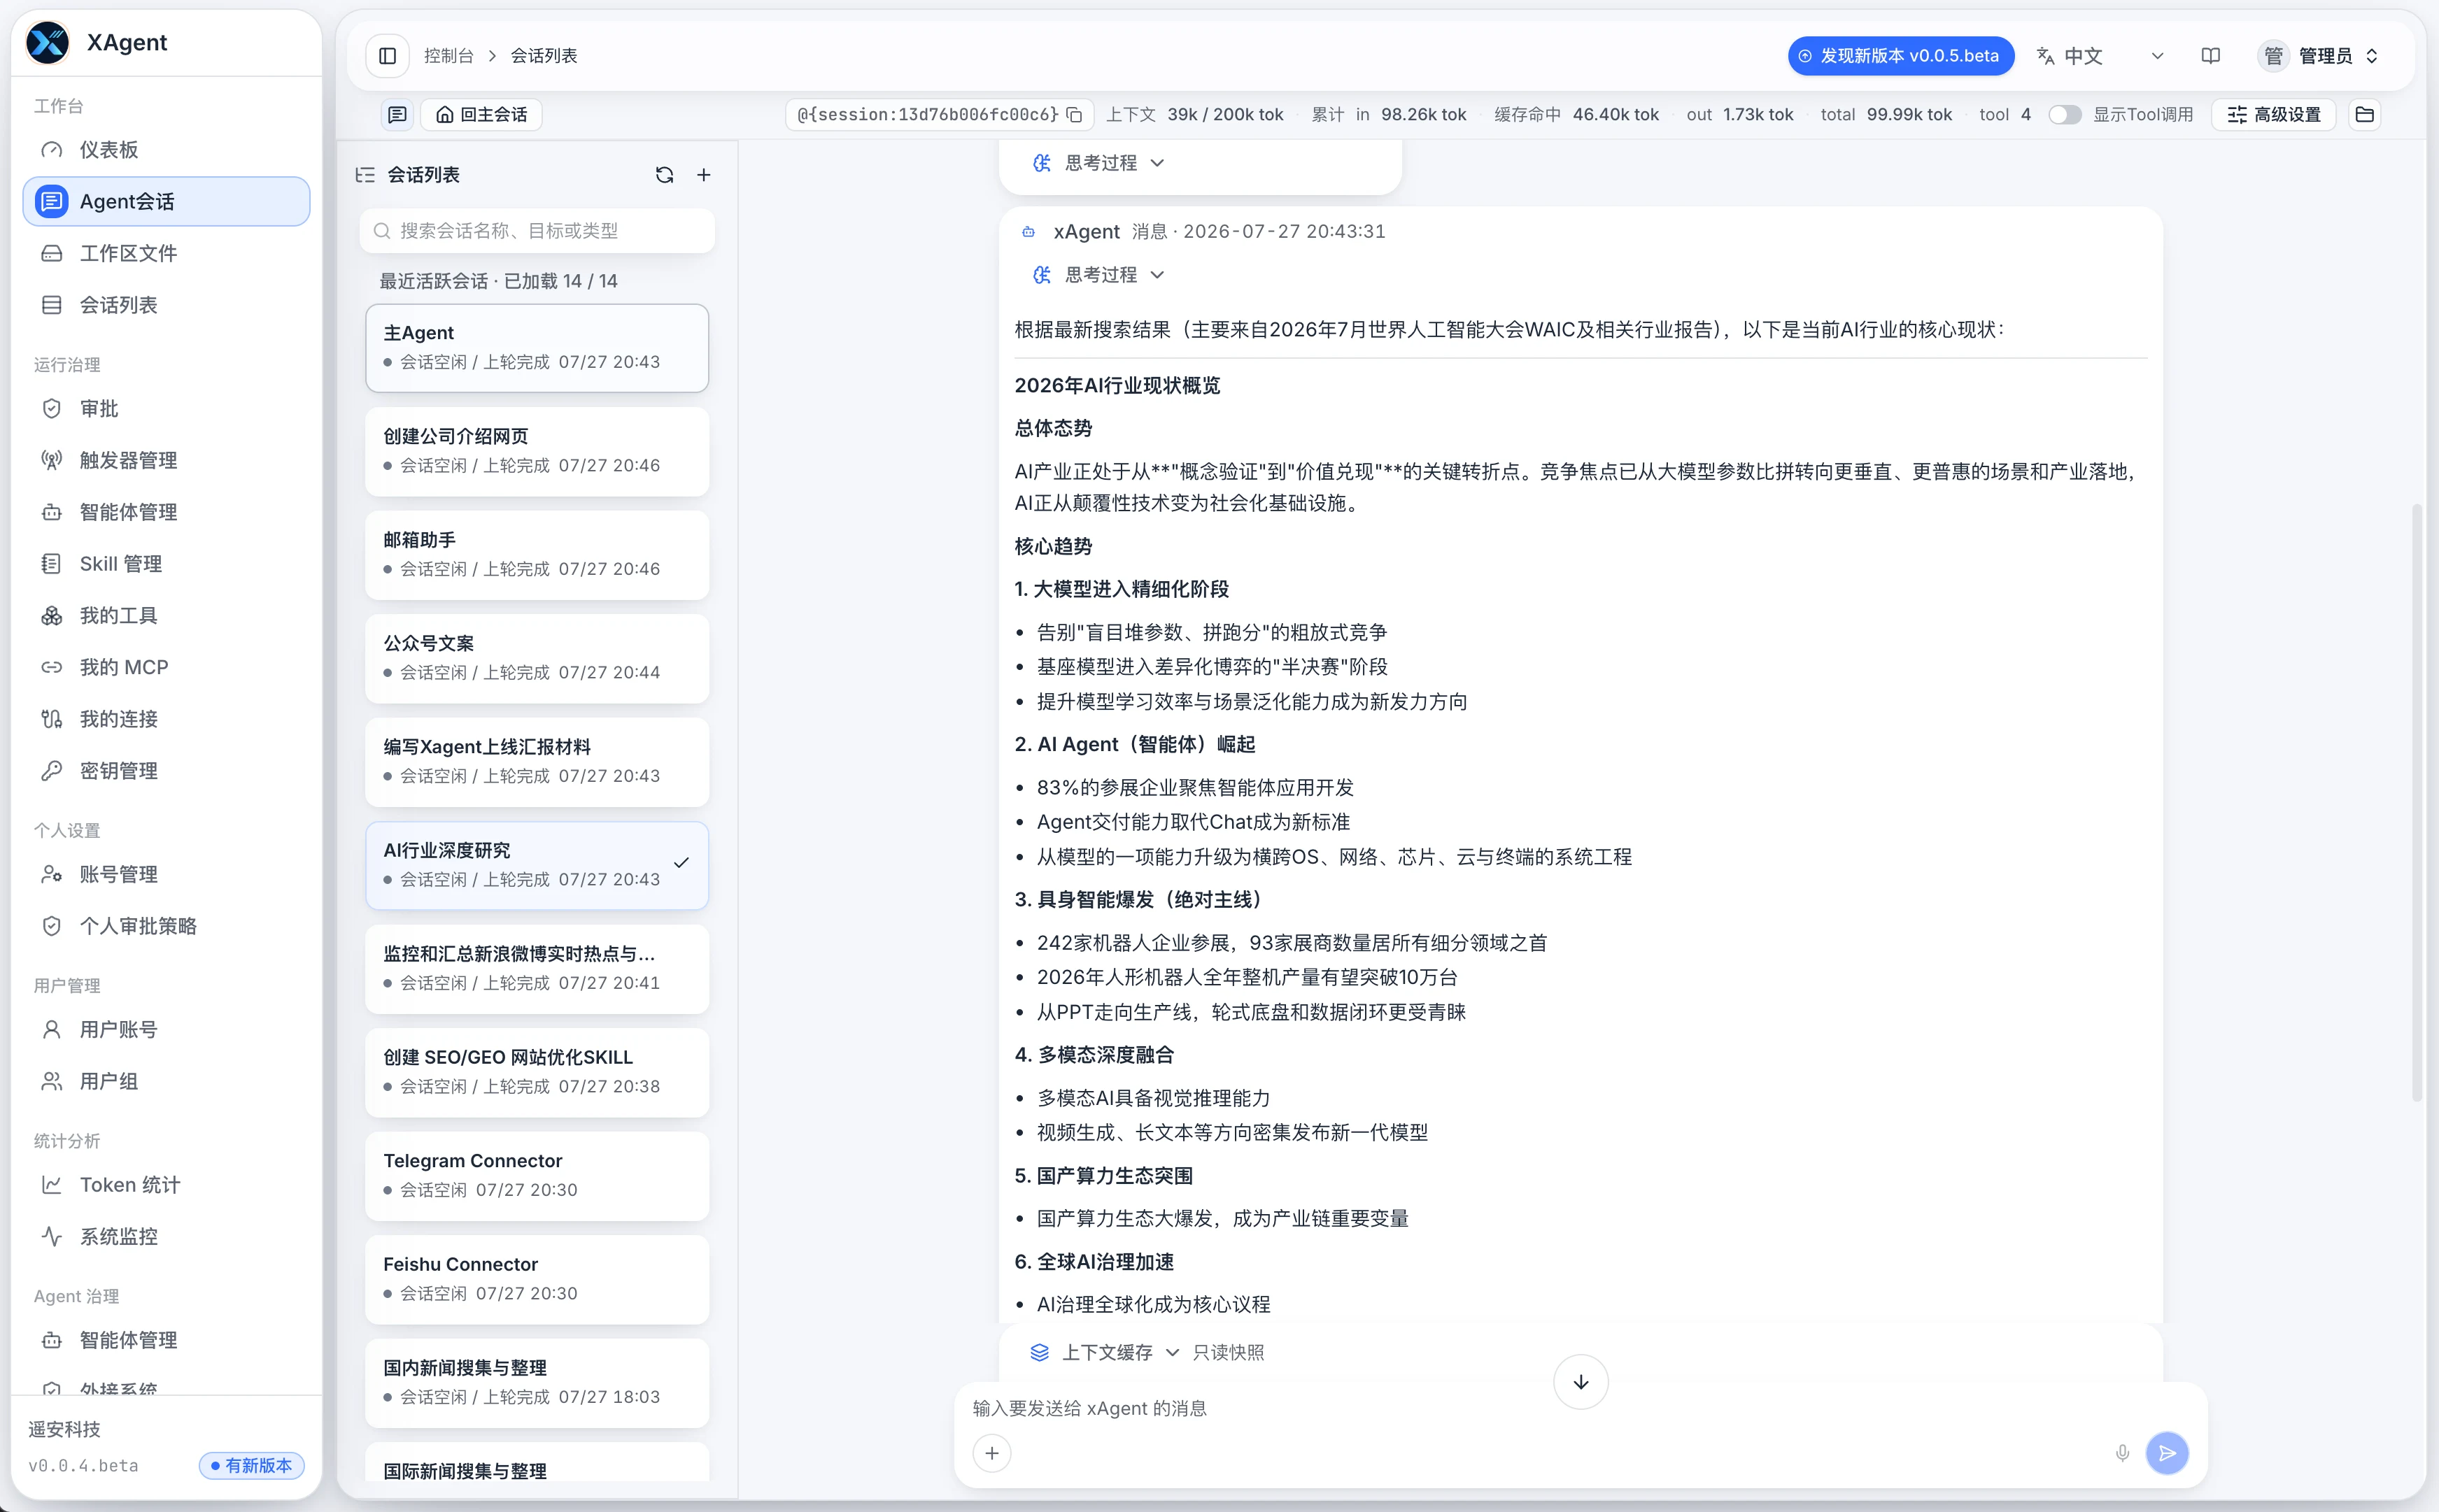
Task: Click the XAgent logo icon
Action: tap(47, 42)
